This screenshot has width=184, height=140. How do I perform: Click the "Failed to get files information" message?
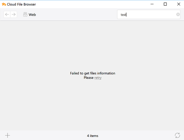point(93,73)
